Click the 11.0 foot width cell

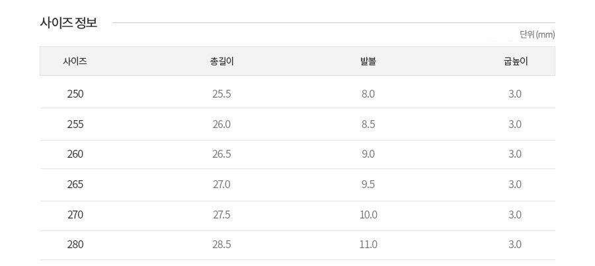coord(368,244)
